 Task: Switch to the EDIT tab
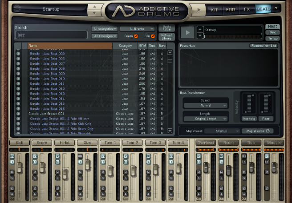[231, 10]
